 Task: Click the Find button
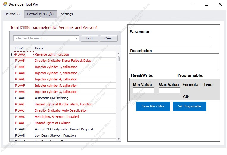(x=90, y=38)
